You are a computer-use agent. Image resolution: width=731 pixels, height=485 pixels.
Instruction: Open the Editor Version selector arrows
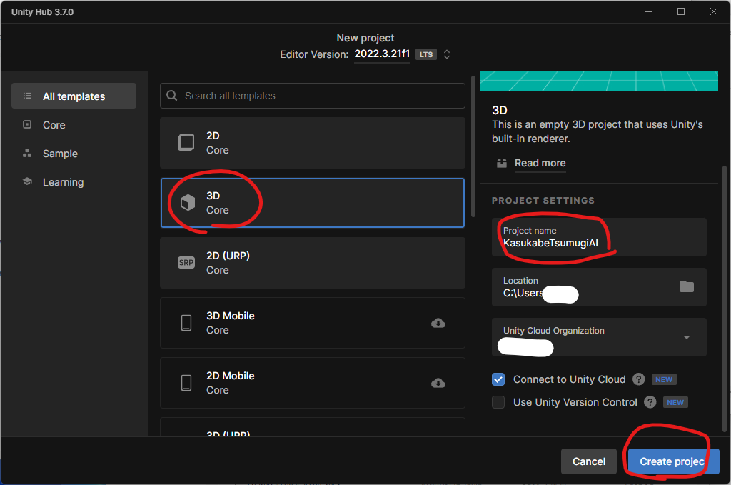447,54
